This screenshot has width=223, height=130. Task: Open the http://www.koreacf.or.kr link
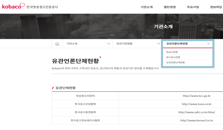(197, 120)
